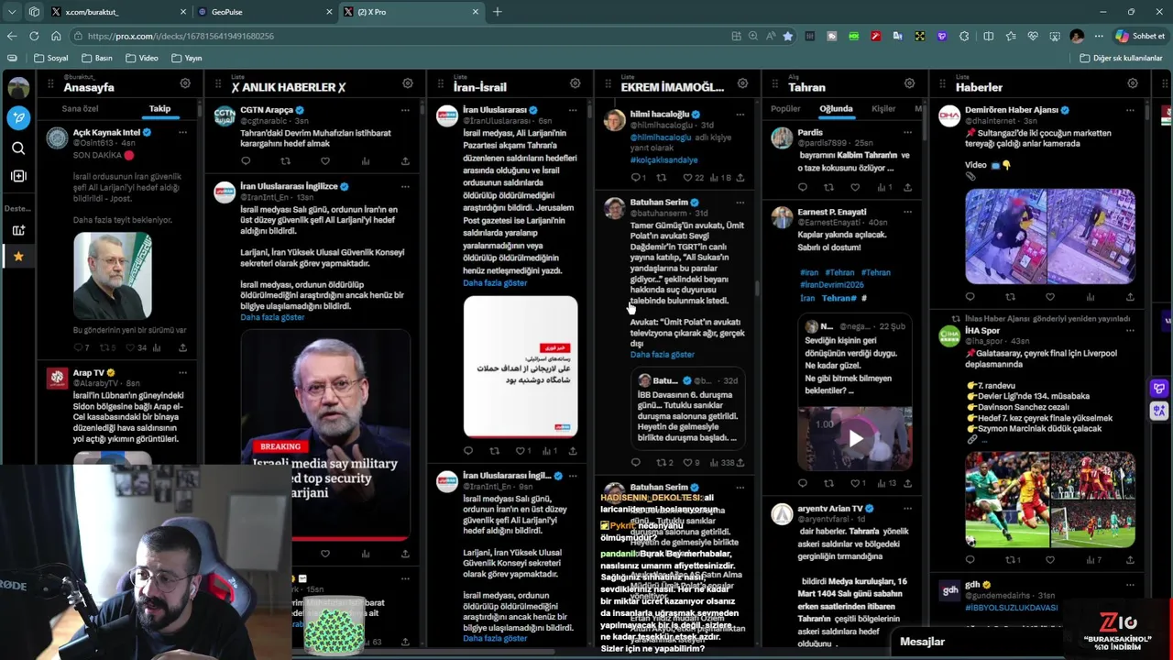Screen dimensions: 1173x660
Task: Open İran-İsrail column settings gear
Action: click(575, 83)
